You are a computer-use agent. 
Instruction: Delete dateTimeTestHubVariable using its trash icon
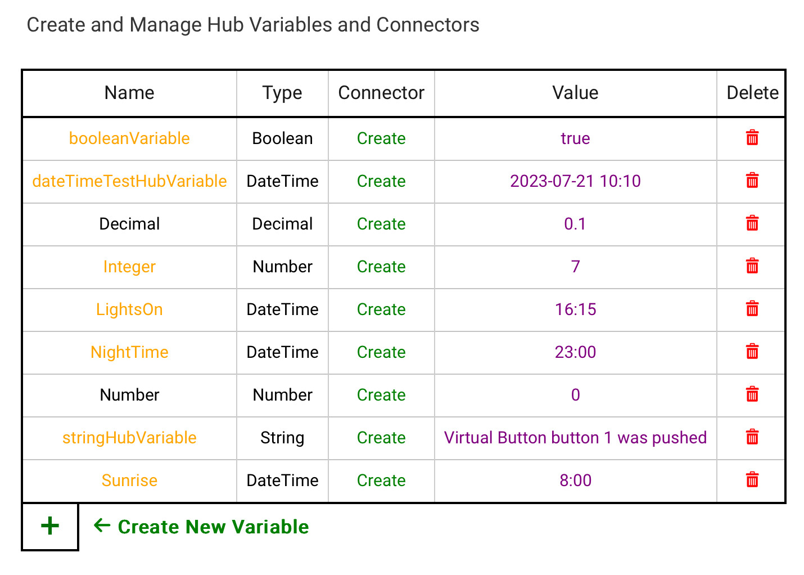click(x=752, y=181)
